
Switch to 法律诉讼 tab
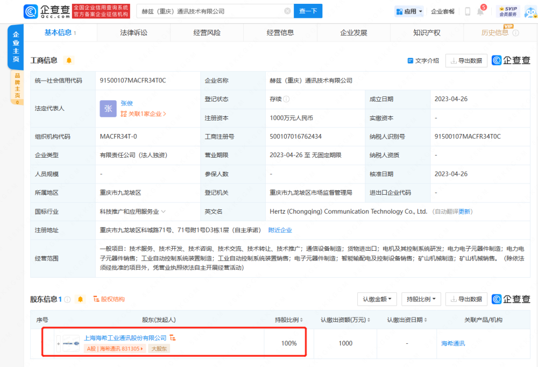click(133, 33)
